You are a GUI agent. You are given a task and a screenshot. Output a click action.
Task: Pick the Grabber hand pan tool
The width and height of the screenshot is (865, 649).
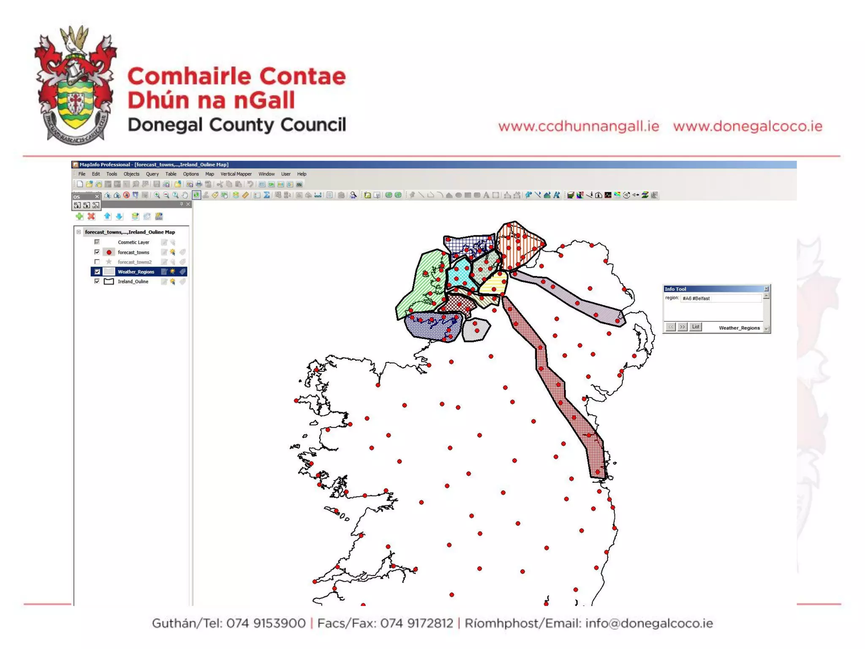pos(185,195)
